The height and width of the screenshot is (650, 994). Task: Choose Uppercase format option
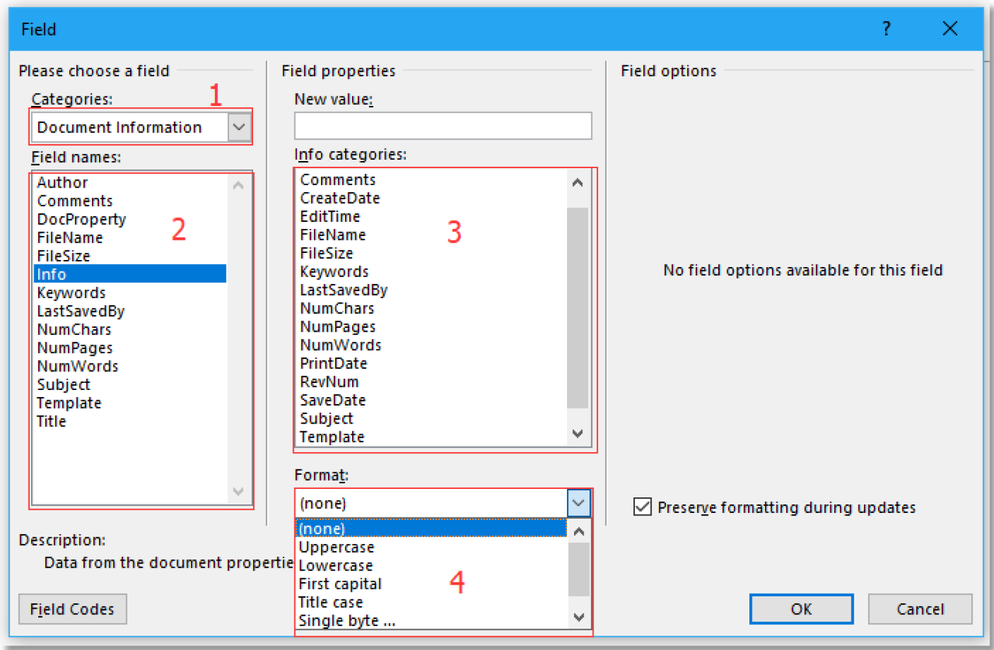click(x=336, y=547)
